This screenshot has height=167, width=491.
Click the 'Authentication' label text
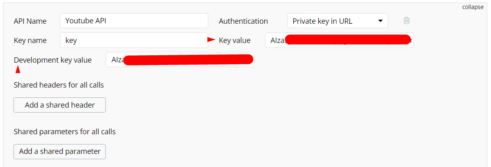pyautogui.click(x=243, y=21)
